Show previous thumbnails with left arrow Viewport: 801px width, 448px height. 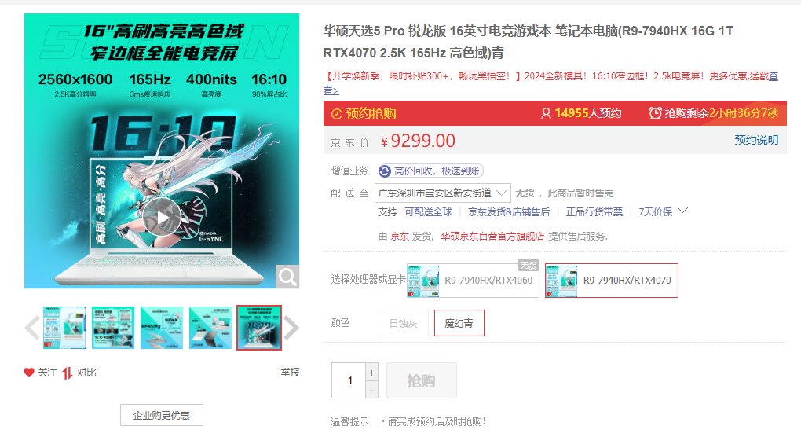coord(32,328)
